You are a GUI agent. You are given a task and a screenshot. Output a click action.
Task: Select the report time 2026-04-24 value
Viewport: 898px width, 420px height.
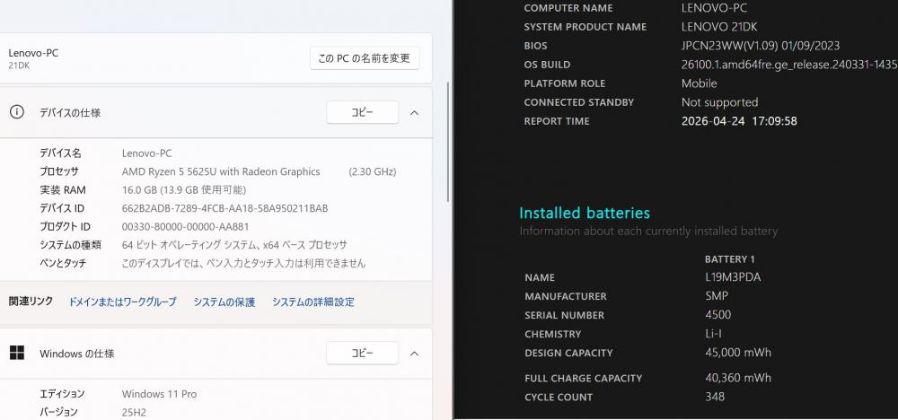tap(739, 121)
